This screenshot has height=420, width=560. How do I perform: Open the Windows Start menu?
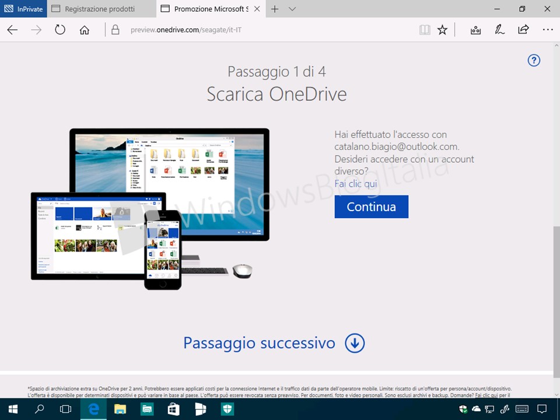click(13, 409)
